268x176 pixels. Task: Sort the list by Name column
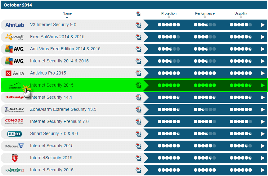[67, 15]
